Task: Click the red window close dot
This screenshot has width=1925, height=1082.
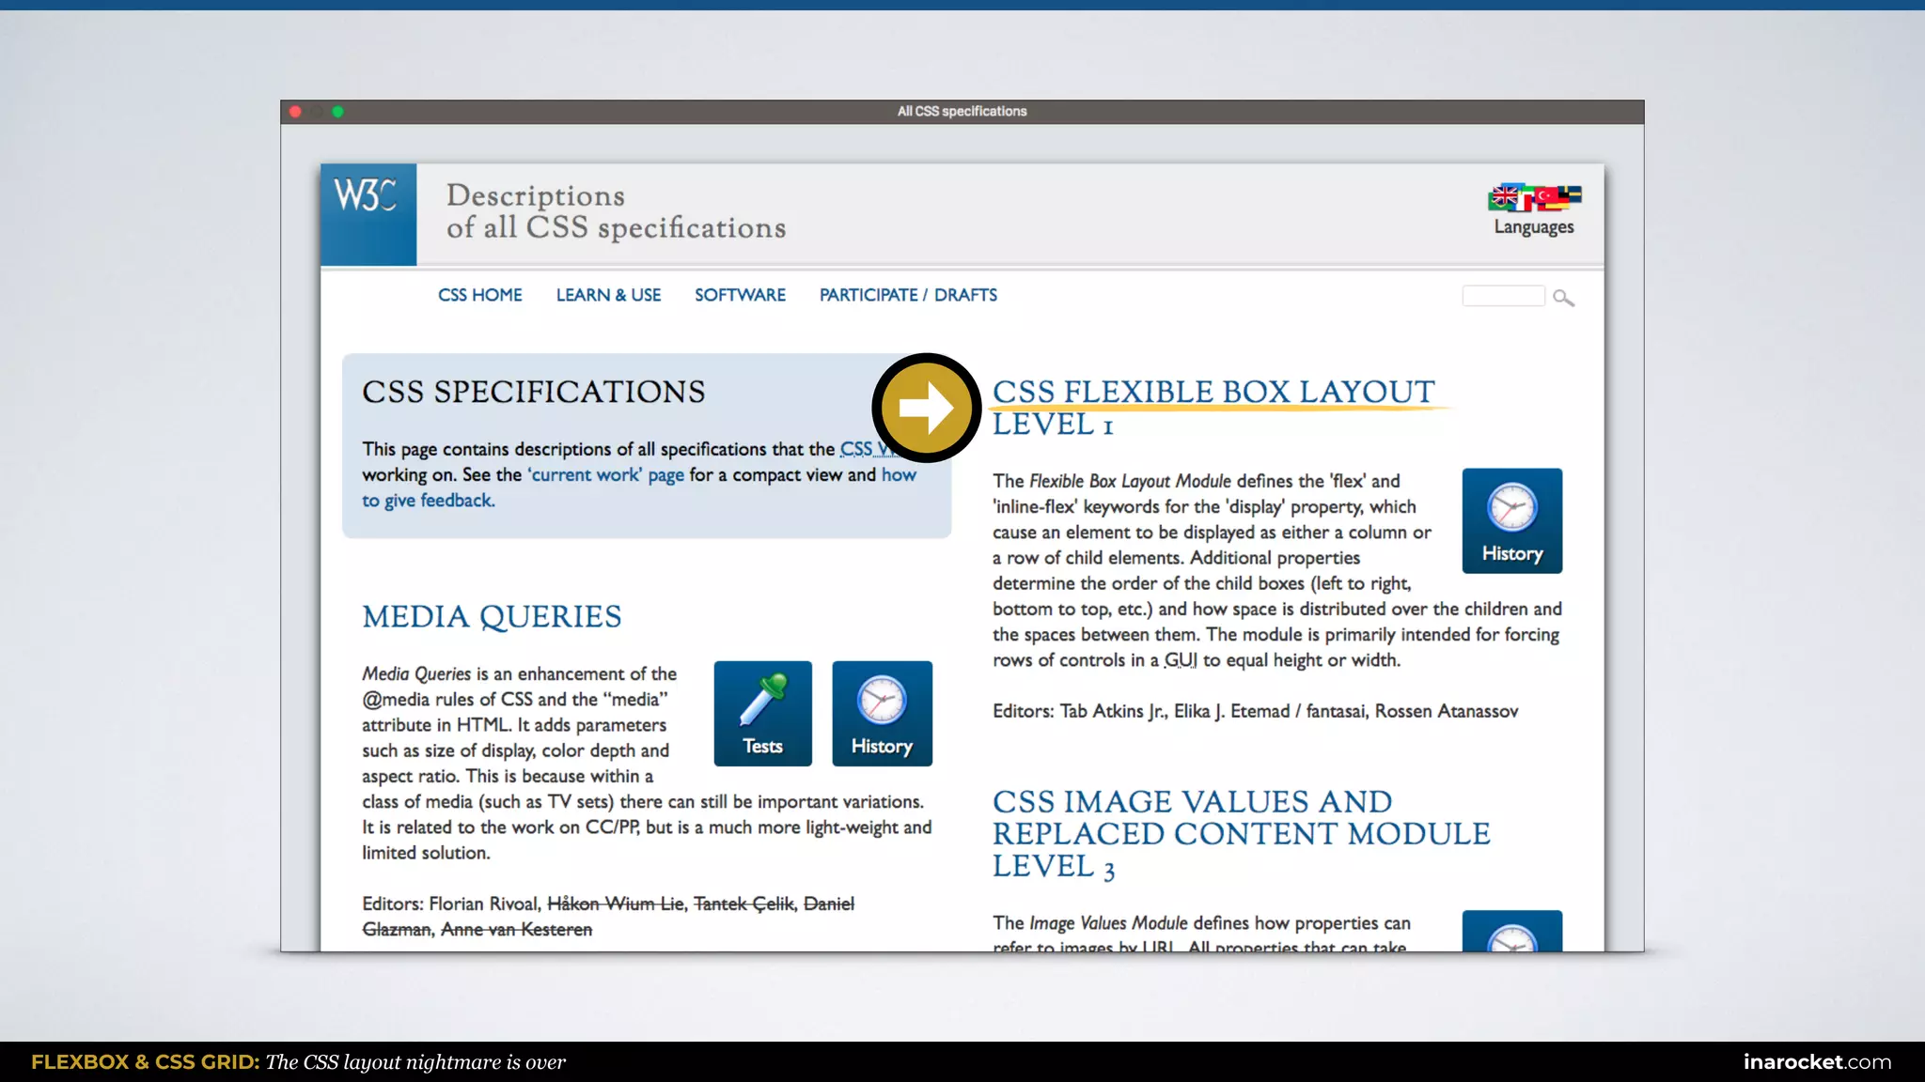Action: [295, 112]
